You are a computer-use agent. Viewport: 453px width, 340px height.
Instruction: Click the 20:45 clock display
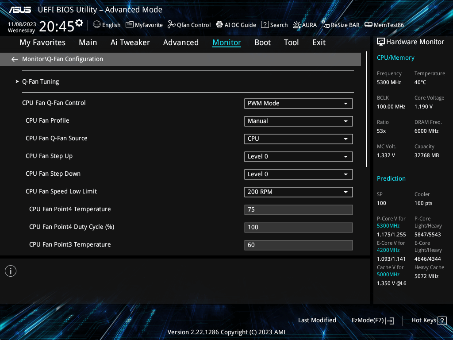click(x=57, y=27)
